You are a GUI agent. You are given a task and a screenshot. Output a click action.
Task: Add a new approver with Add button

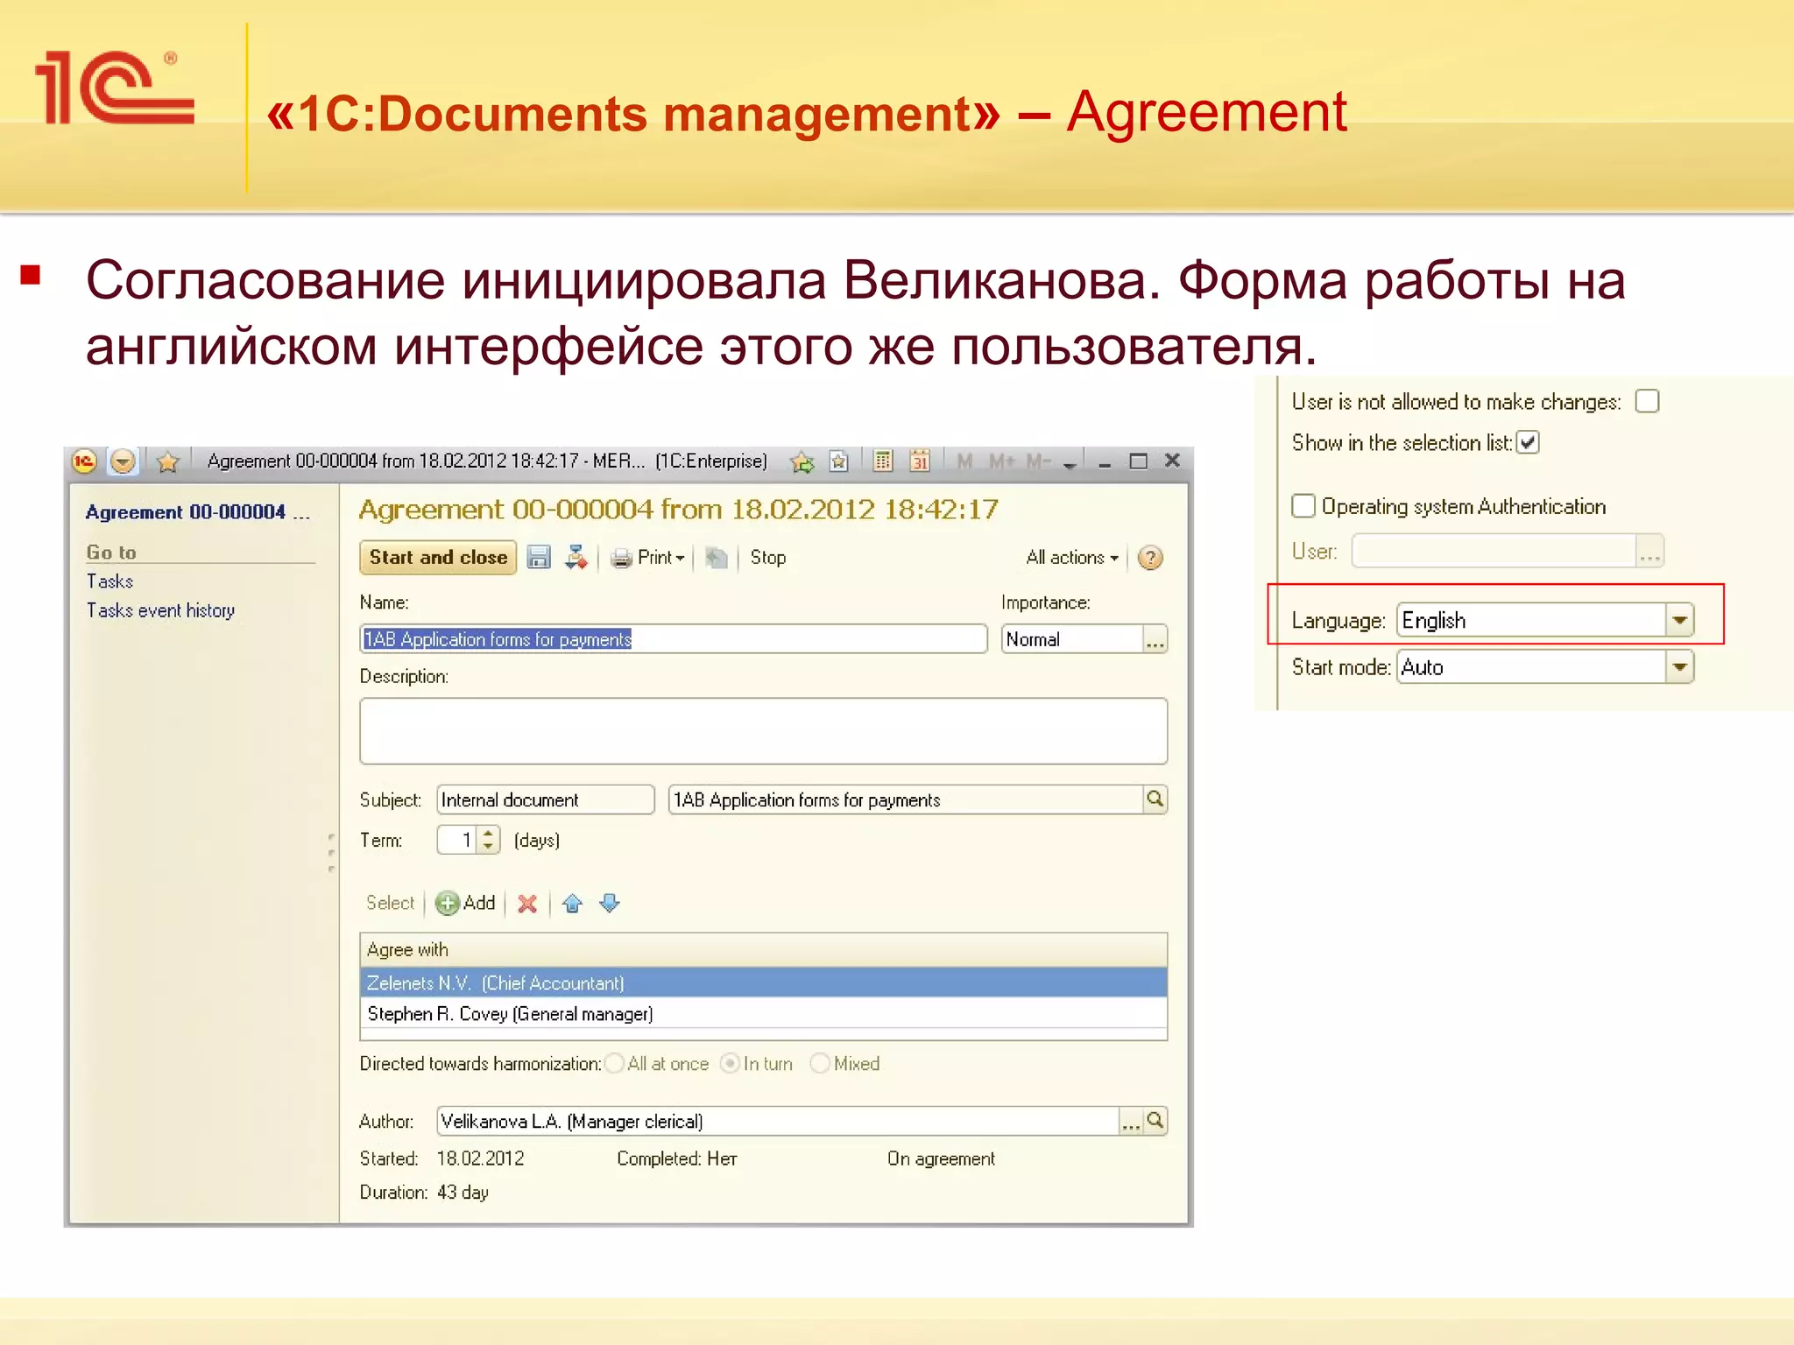pos(466,903)
